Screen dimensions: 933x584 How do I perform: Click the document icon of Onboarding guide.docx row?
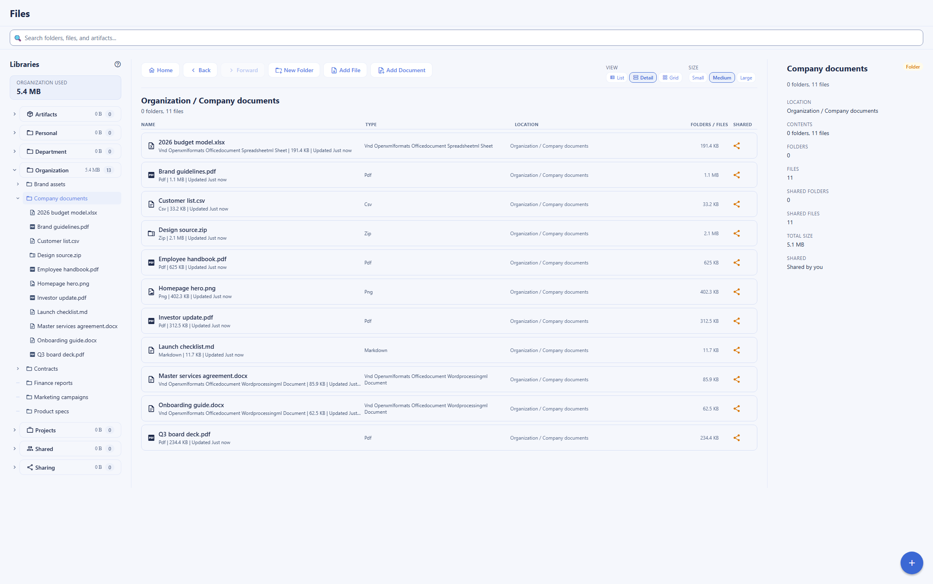(151, 409)
